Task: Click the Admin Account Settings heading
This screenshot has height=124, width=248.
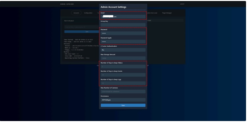Action: coord(113,7)
